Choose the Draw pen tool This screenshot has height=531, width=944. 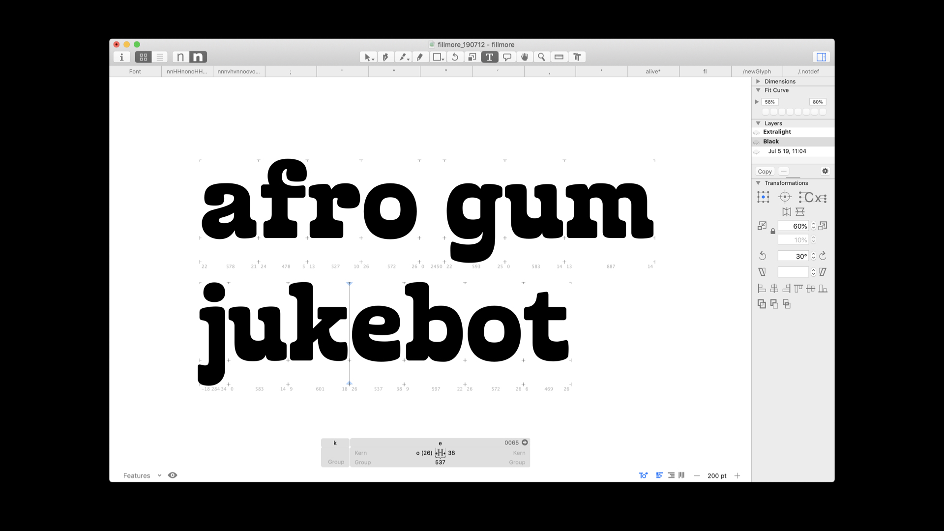click(x=386, y=57)
